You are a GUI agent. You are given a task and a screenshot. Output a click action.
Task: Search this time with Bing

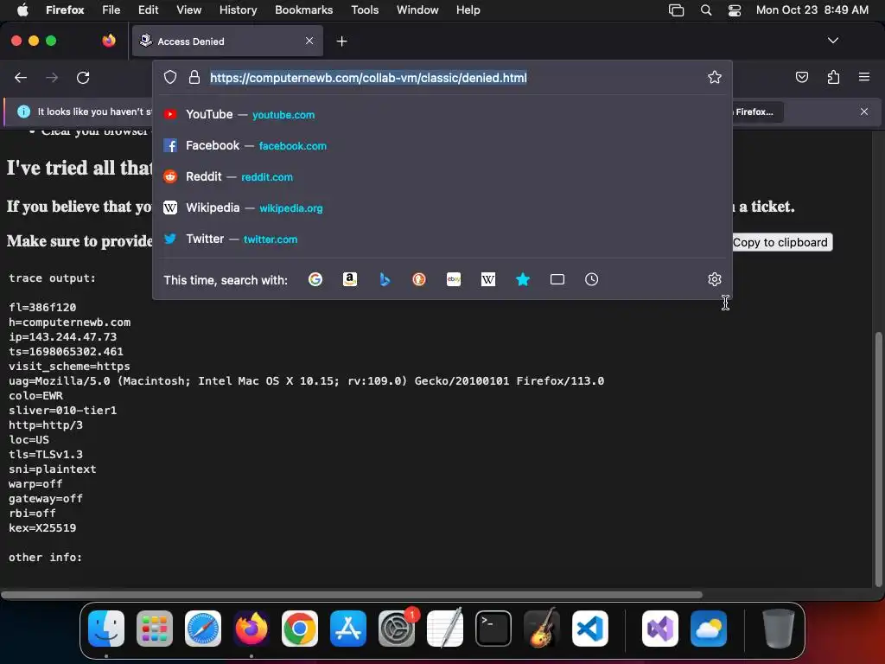tap(385, 279)
